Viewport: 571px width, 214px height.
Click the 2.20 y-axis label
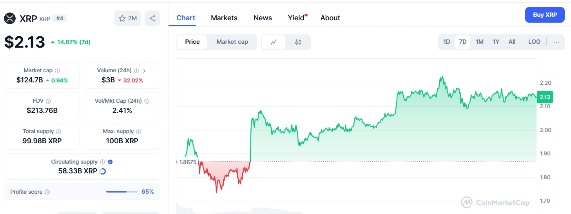[545, 83]
